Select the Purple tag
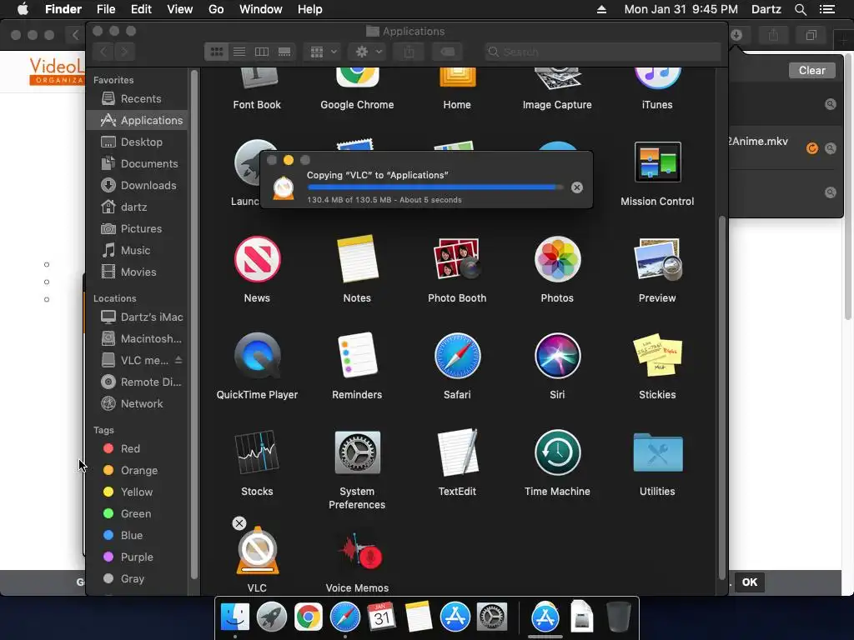 pos(138,557)
